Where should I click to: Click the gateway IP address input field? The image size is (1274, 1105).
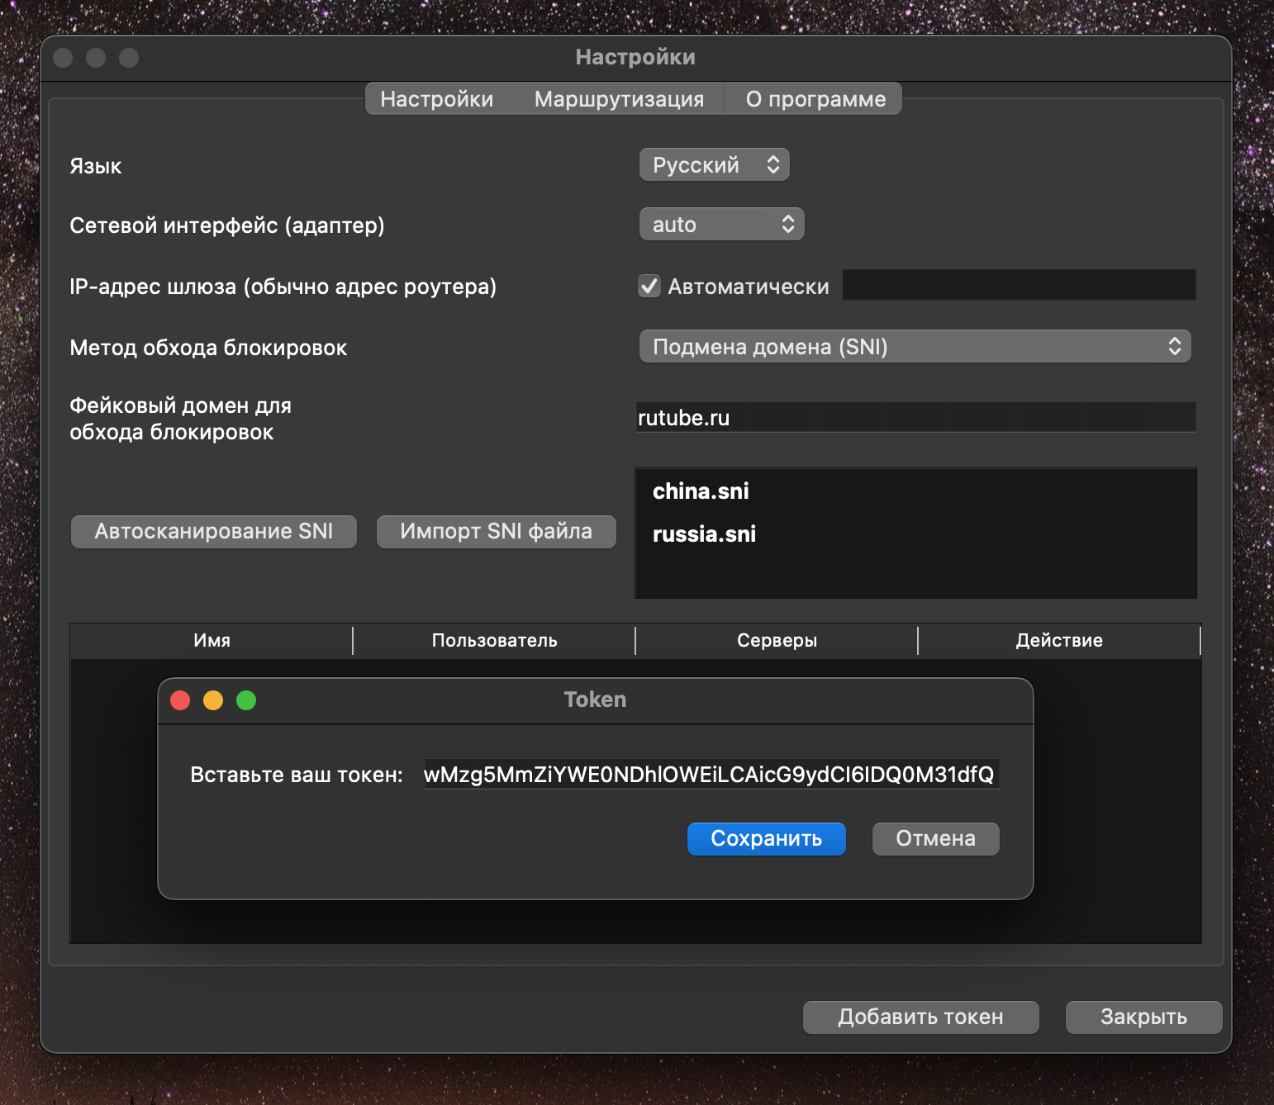point(1019,285)
